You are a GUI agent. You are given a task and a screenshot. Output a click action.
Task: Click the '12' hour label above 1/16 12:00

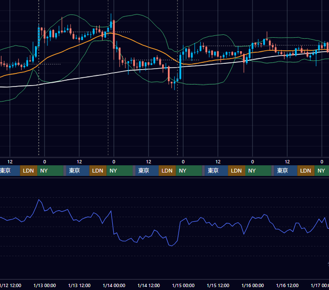point(287,162)
